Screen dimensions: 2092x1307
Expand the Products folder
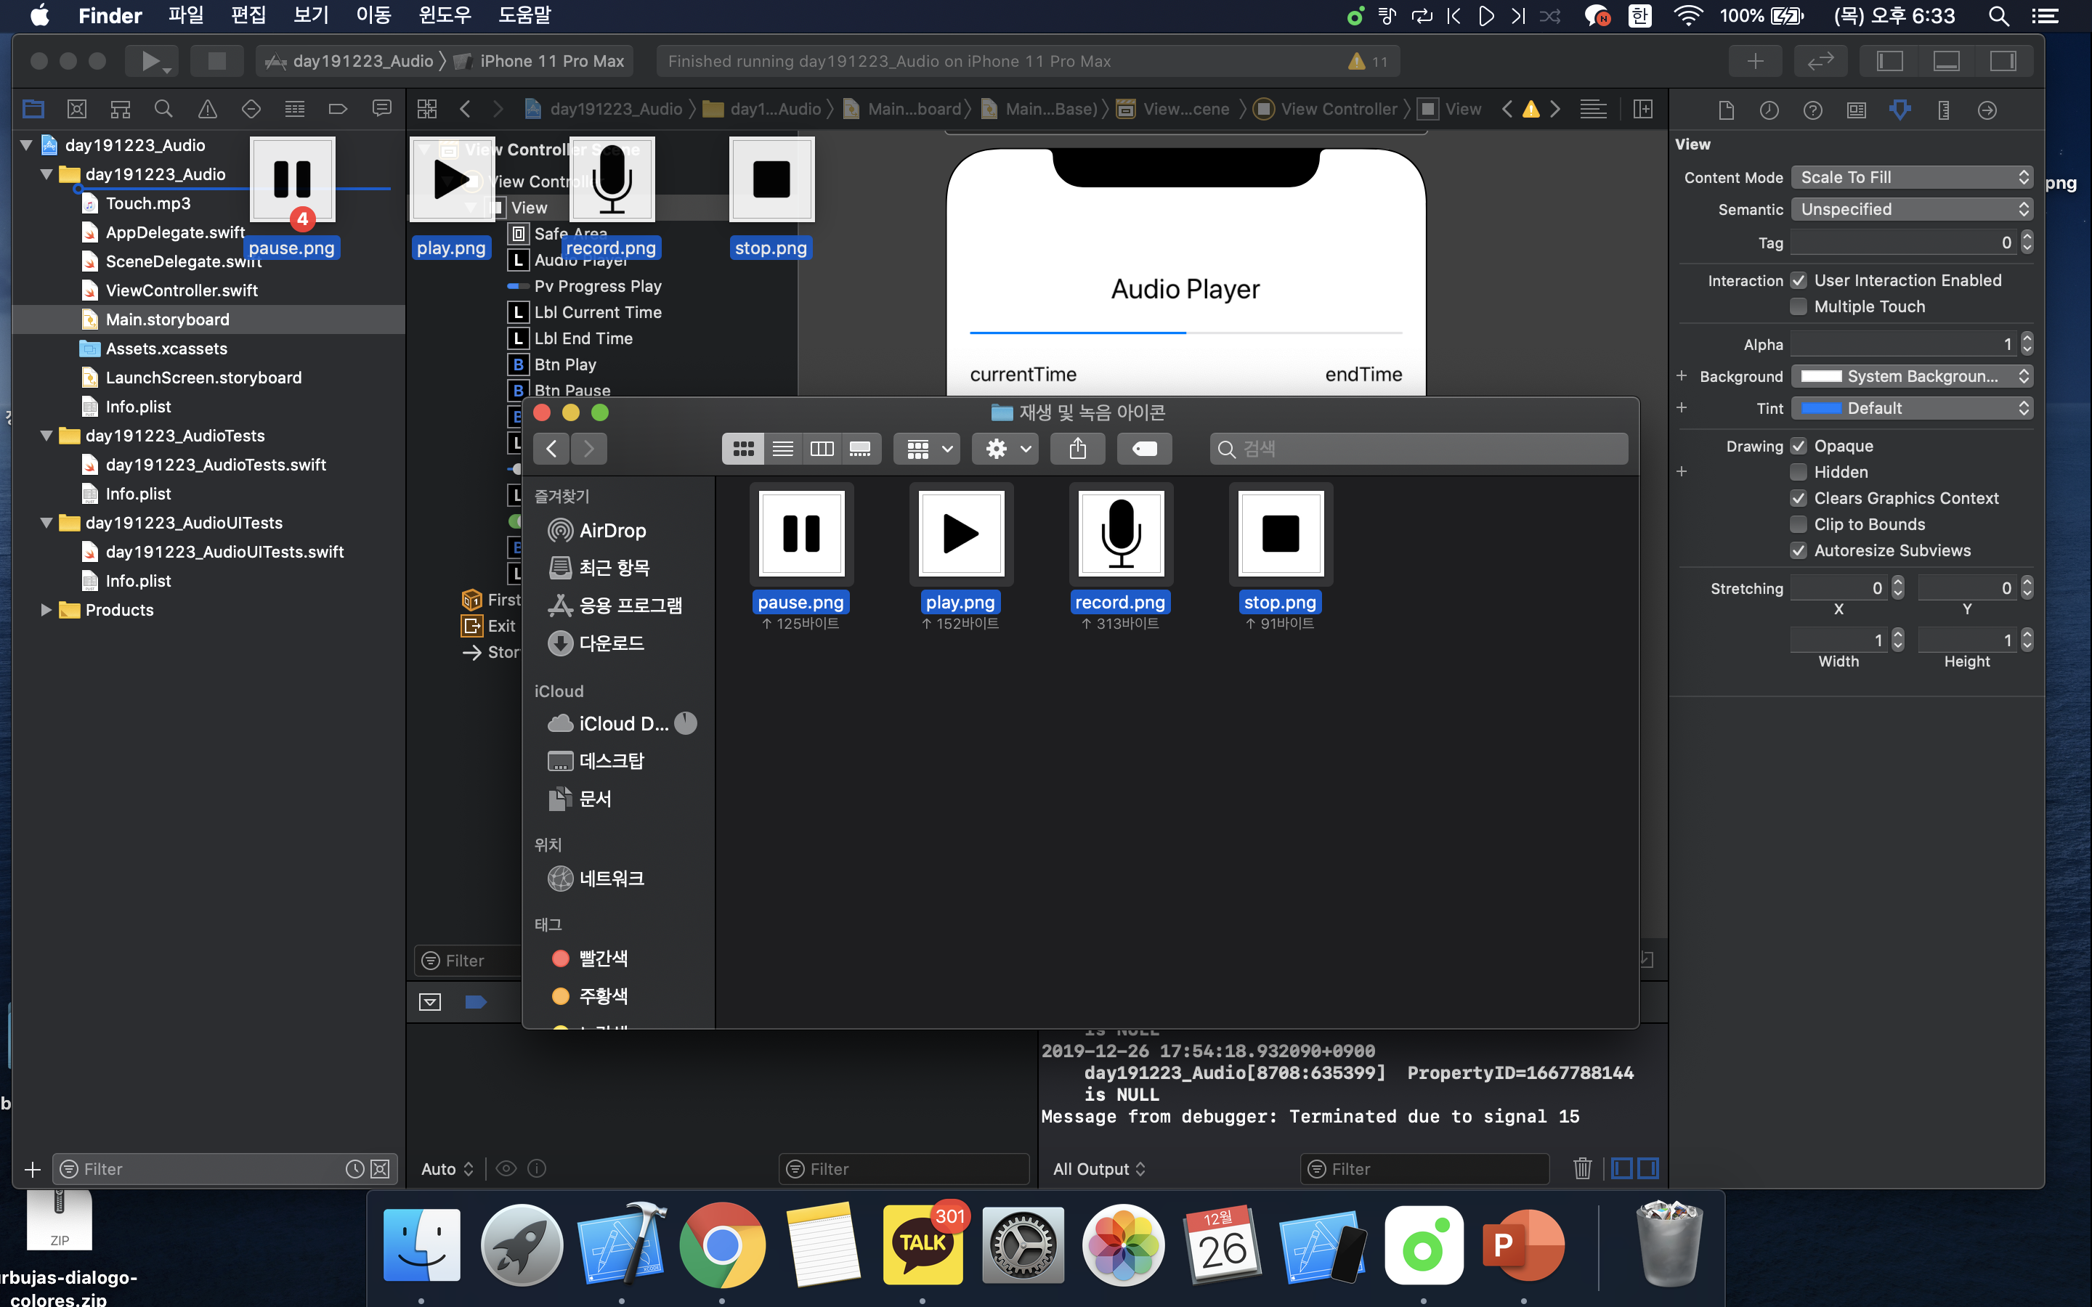46,610
